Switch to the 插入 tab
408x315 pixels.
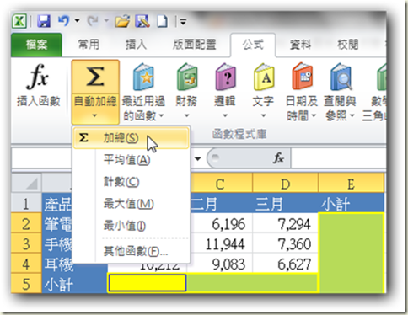pyautogui.click(x=136, y=45)
